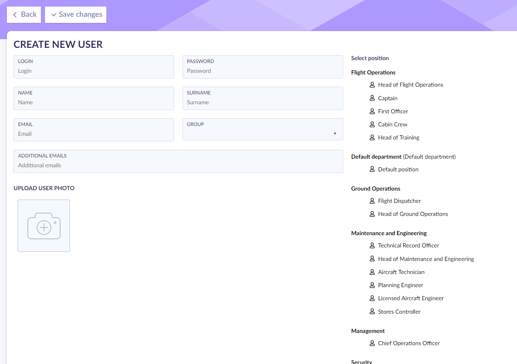This screenshot has height=364, width=517.
Task: Click the person icon beside Chief Operations Officer
Action: pyautogui.click(x=372, y=343)
